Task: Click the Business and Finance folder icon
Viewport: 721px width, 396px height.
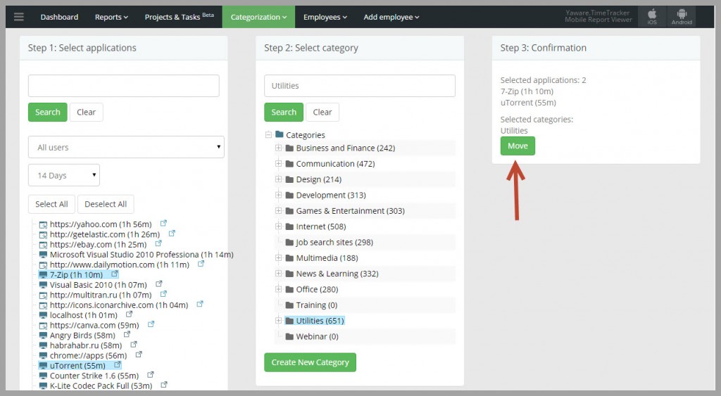Action: (x=289, y=148)
